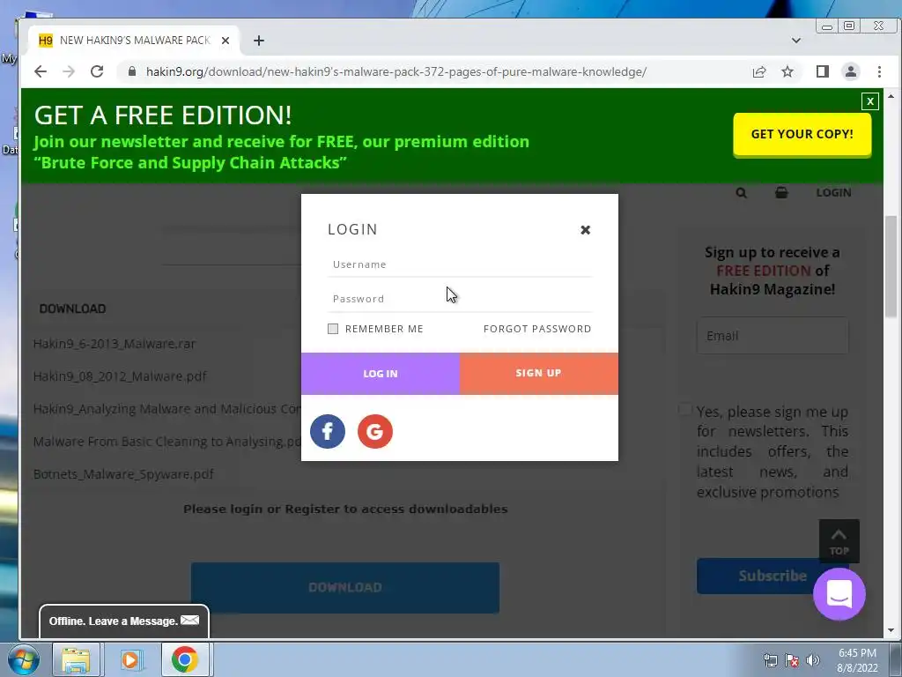This screenshot has height=677, width=902.
Task: Open the Chrome side panel icon
Action: pyautogui.click(x=822, y=71)
